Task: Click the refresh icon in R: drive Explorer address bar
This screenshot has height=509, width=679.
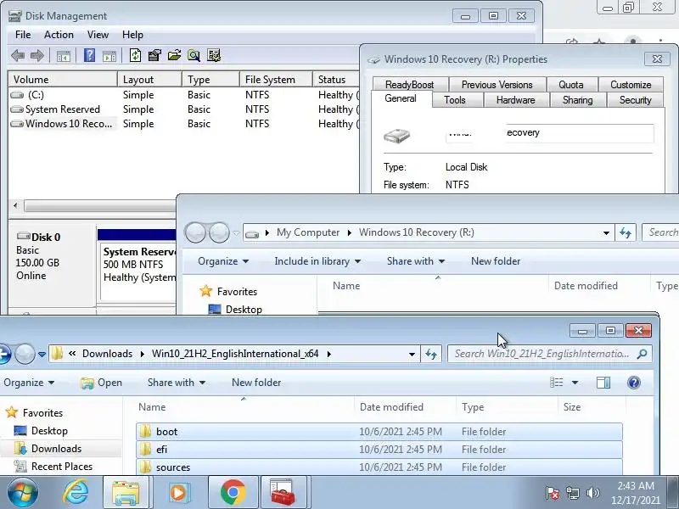Action: pos(626,232)
